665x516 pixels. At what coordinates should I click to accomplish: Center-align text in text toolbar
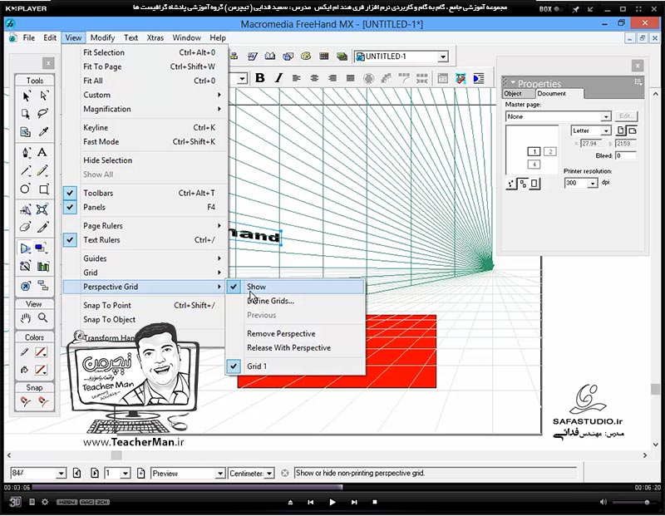[x=314, y=78]
